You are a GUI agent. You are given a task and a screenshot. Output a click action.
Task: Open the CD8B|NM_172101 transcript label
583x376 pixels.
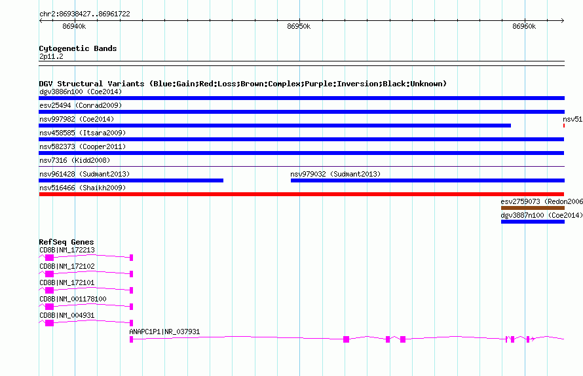(67, 283)
